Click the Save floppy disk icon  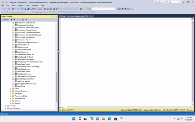click(25, 9)
